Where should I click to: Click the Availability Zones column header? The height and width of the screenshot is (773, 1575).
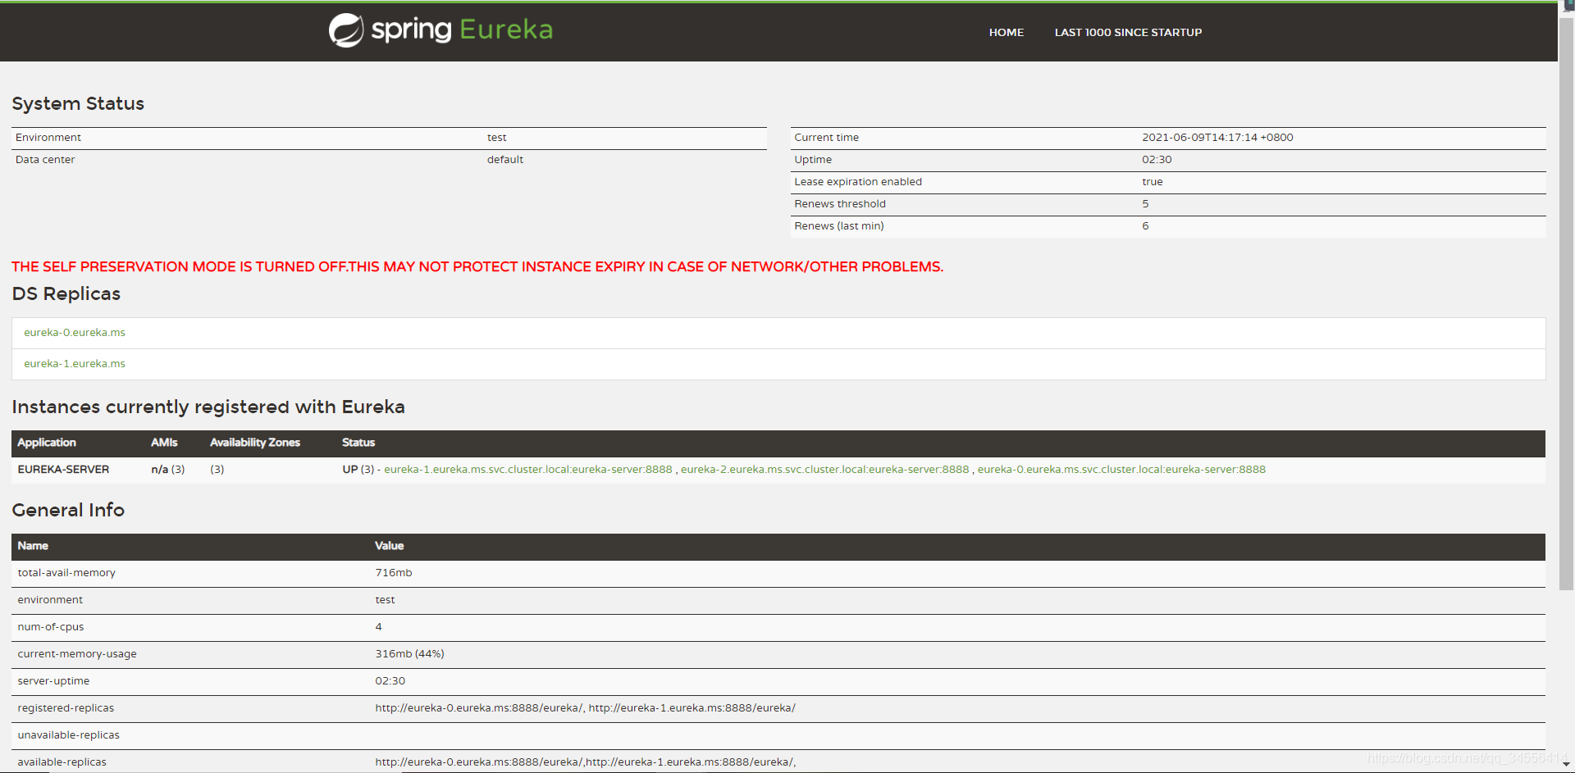[x=255, y=443]
